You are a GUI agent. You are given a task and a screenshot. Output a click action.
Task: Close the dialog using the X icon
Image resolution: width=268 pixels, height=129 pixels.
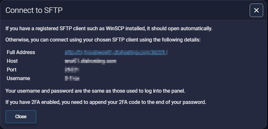coord(256,10)
